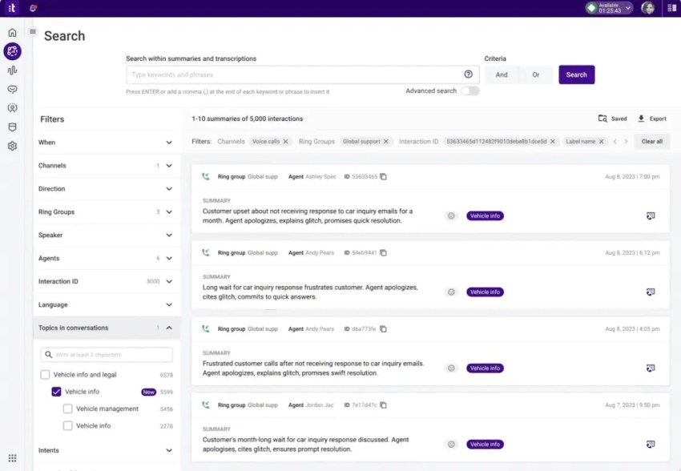Uncheck the Vehicle info New checkbox
Screen dimensions: 681x471
[56, 392]
